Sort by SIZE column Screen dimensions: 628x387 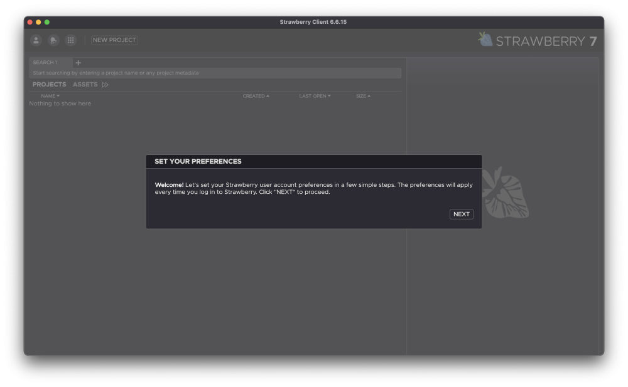click(363, 96)
